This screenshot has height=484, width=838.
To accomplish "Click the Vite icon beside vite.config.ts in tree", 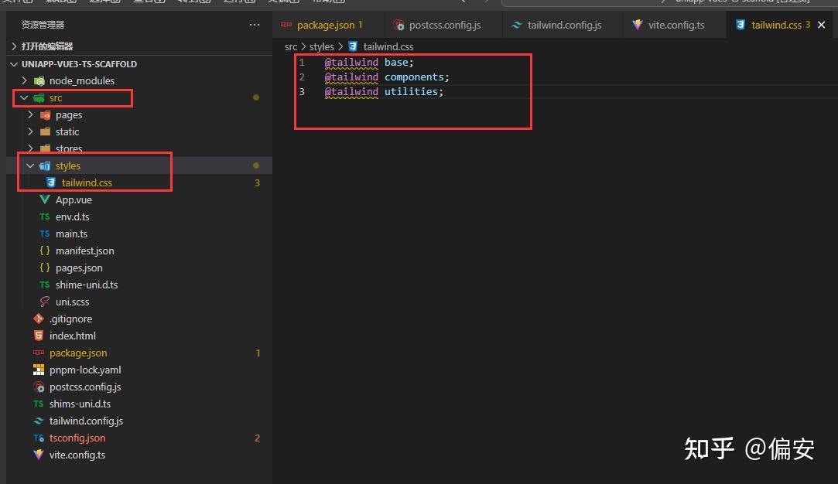I will [x=39, y=455].
